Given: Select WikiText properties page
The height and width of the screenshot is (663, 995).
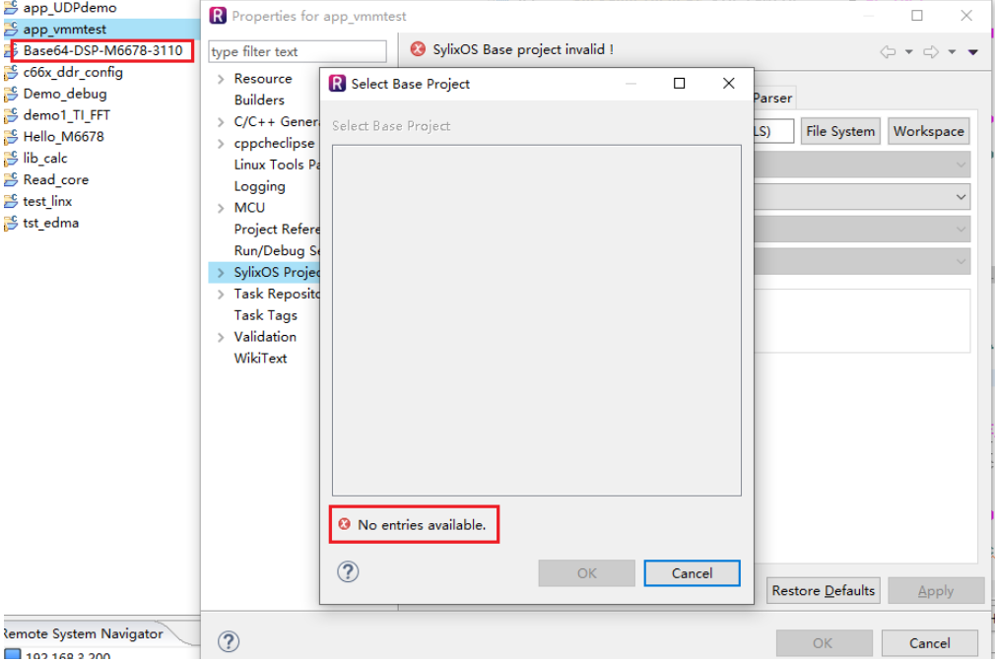Looking at the screenshot, I should click(x=260, y=359).
